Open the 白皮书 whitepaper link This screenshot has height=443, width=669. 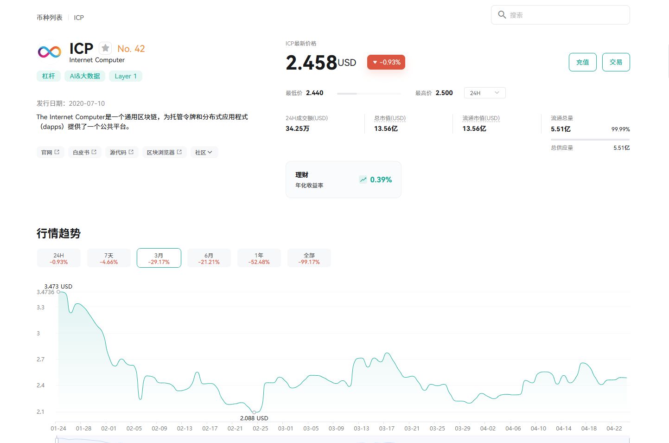pyautogui.click(x=85, y=152)
